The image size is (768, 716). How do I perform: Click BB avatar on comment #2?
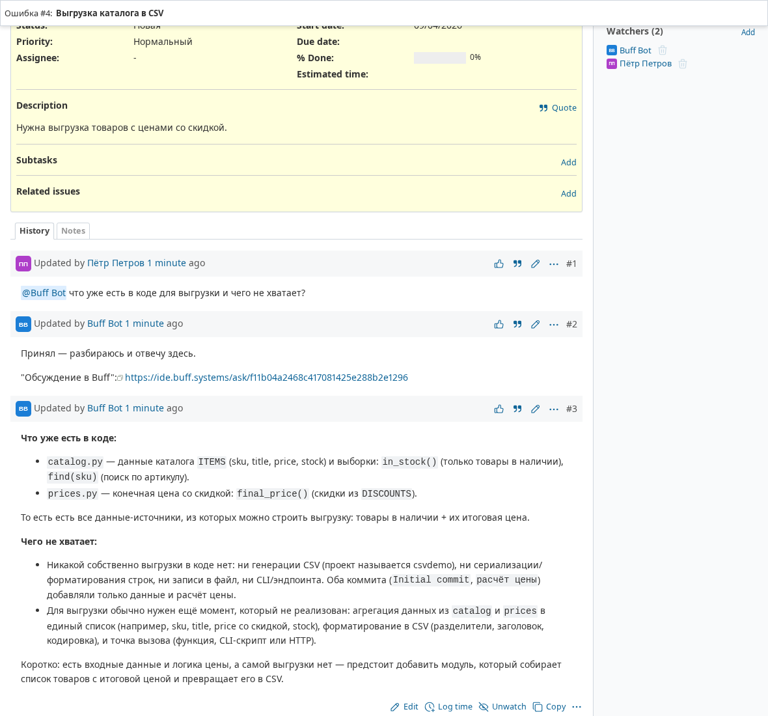23,324
